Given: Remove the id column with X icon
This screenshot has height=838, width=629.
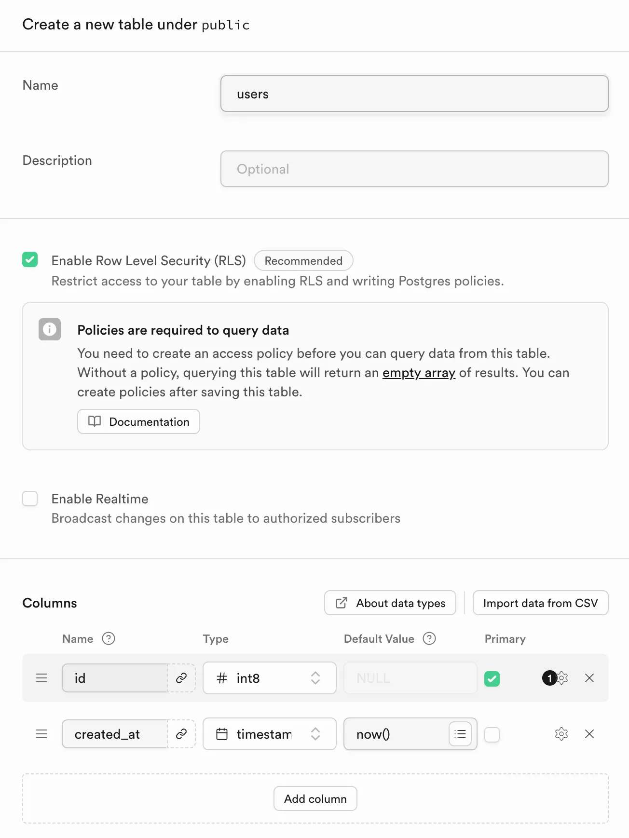Looking at the screenshot, I should coord(589,678).
